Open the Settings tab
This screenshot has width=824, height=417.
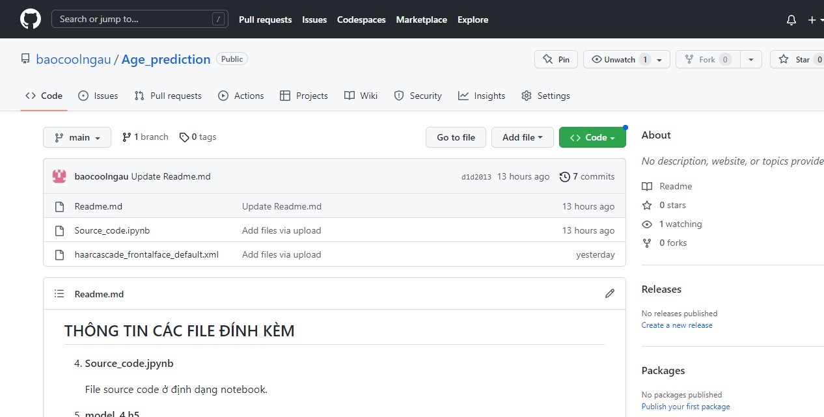545,96
